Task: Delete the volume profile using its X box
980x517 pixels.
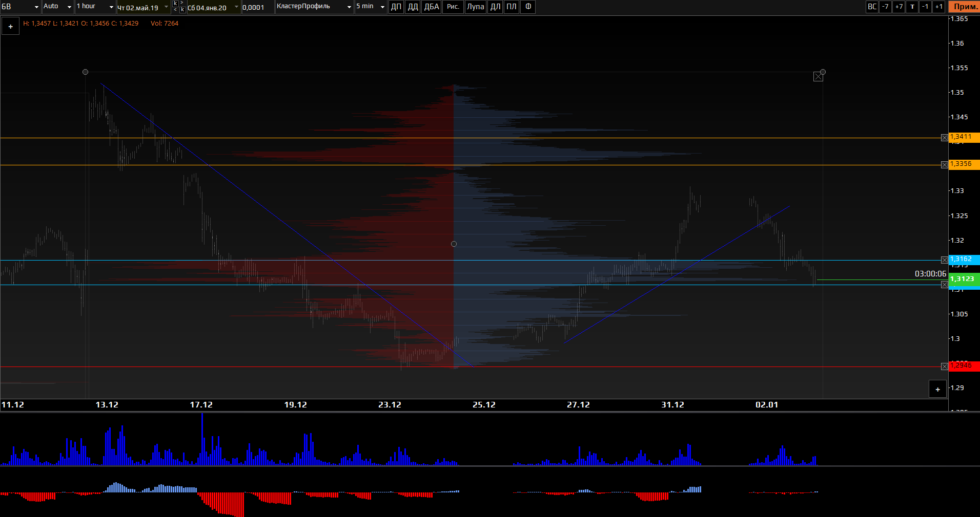Action: pos(818,77)
